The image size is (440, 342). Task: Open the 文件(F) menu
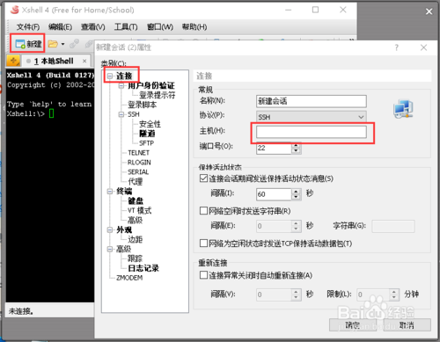click(x=28, y=27)
